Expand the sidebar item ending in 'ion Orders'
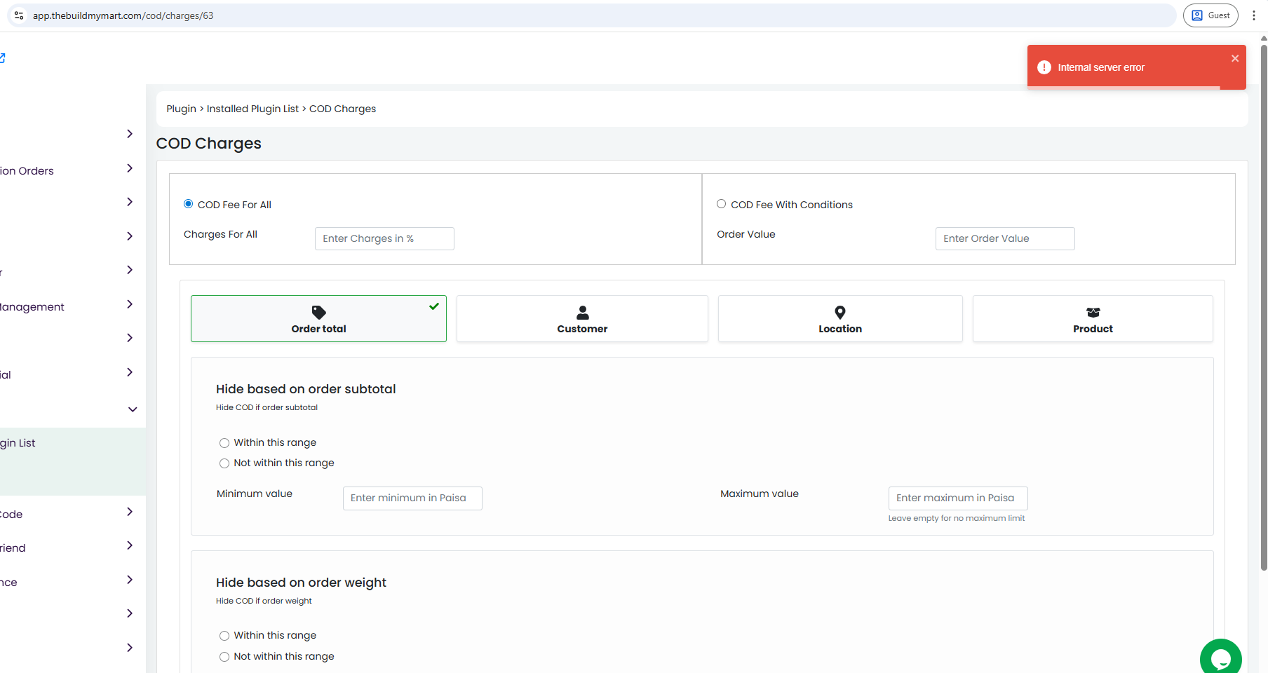This screenshot has height=673, width=1268. pos(130,168)
